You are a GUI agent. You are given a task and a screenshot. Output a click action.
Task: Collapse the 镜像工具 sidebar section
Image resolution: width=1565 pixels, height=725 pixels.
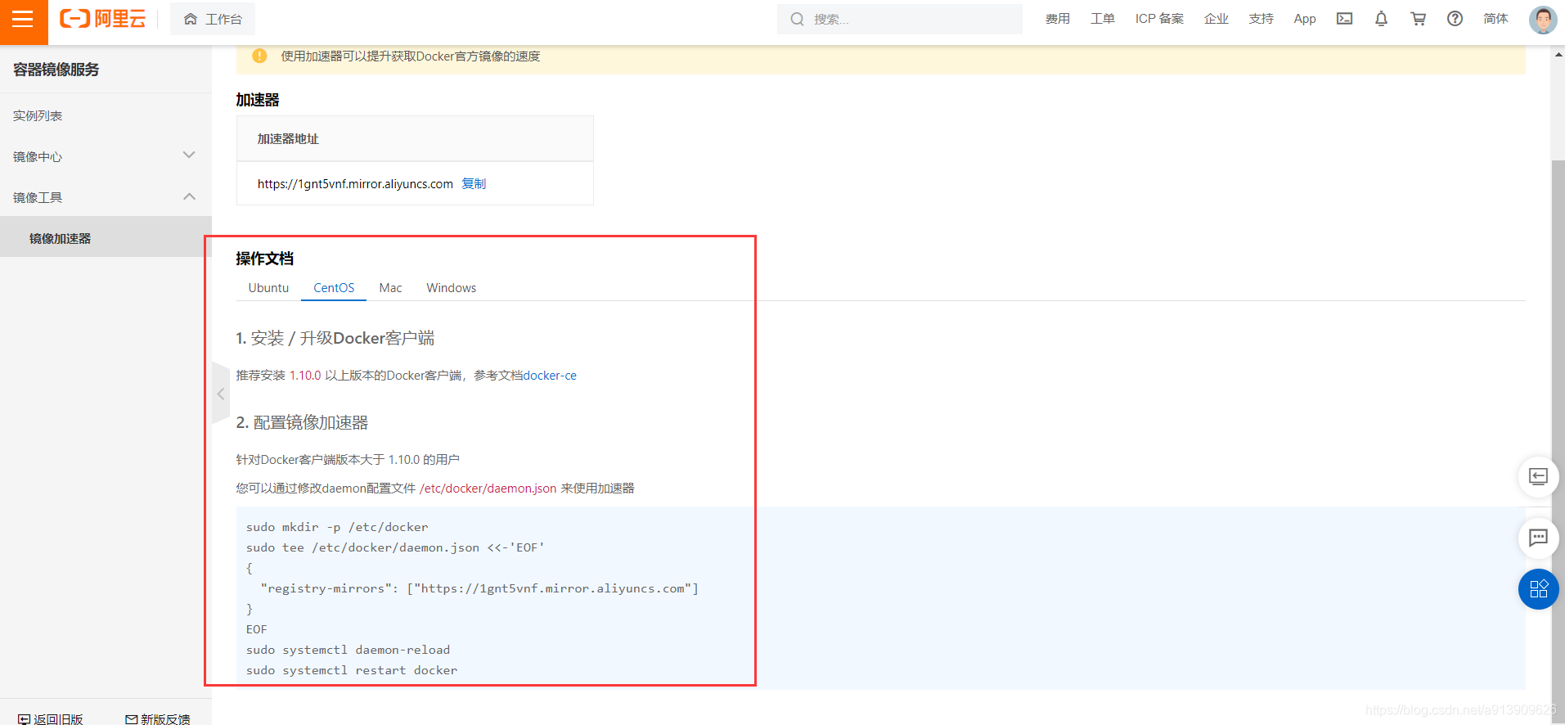pyautogui.click(x=106, y=197)
